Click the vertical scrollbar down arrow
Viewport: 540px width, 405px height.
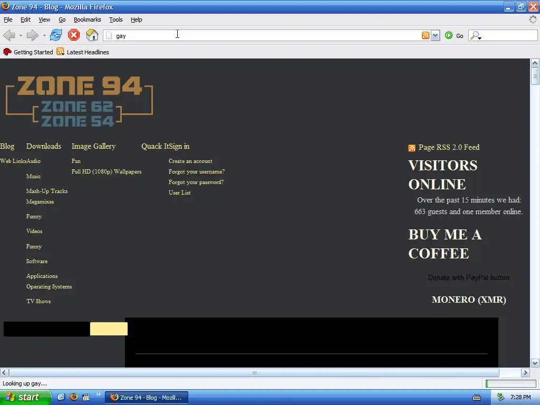click(535, 363)
